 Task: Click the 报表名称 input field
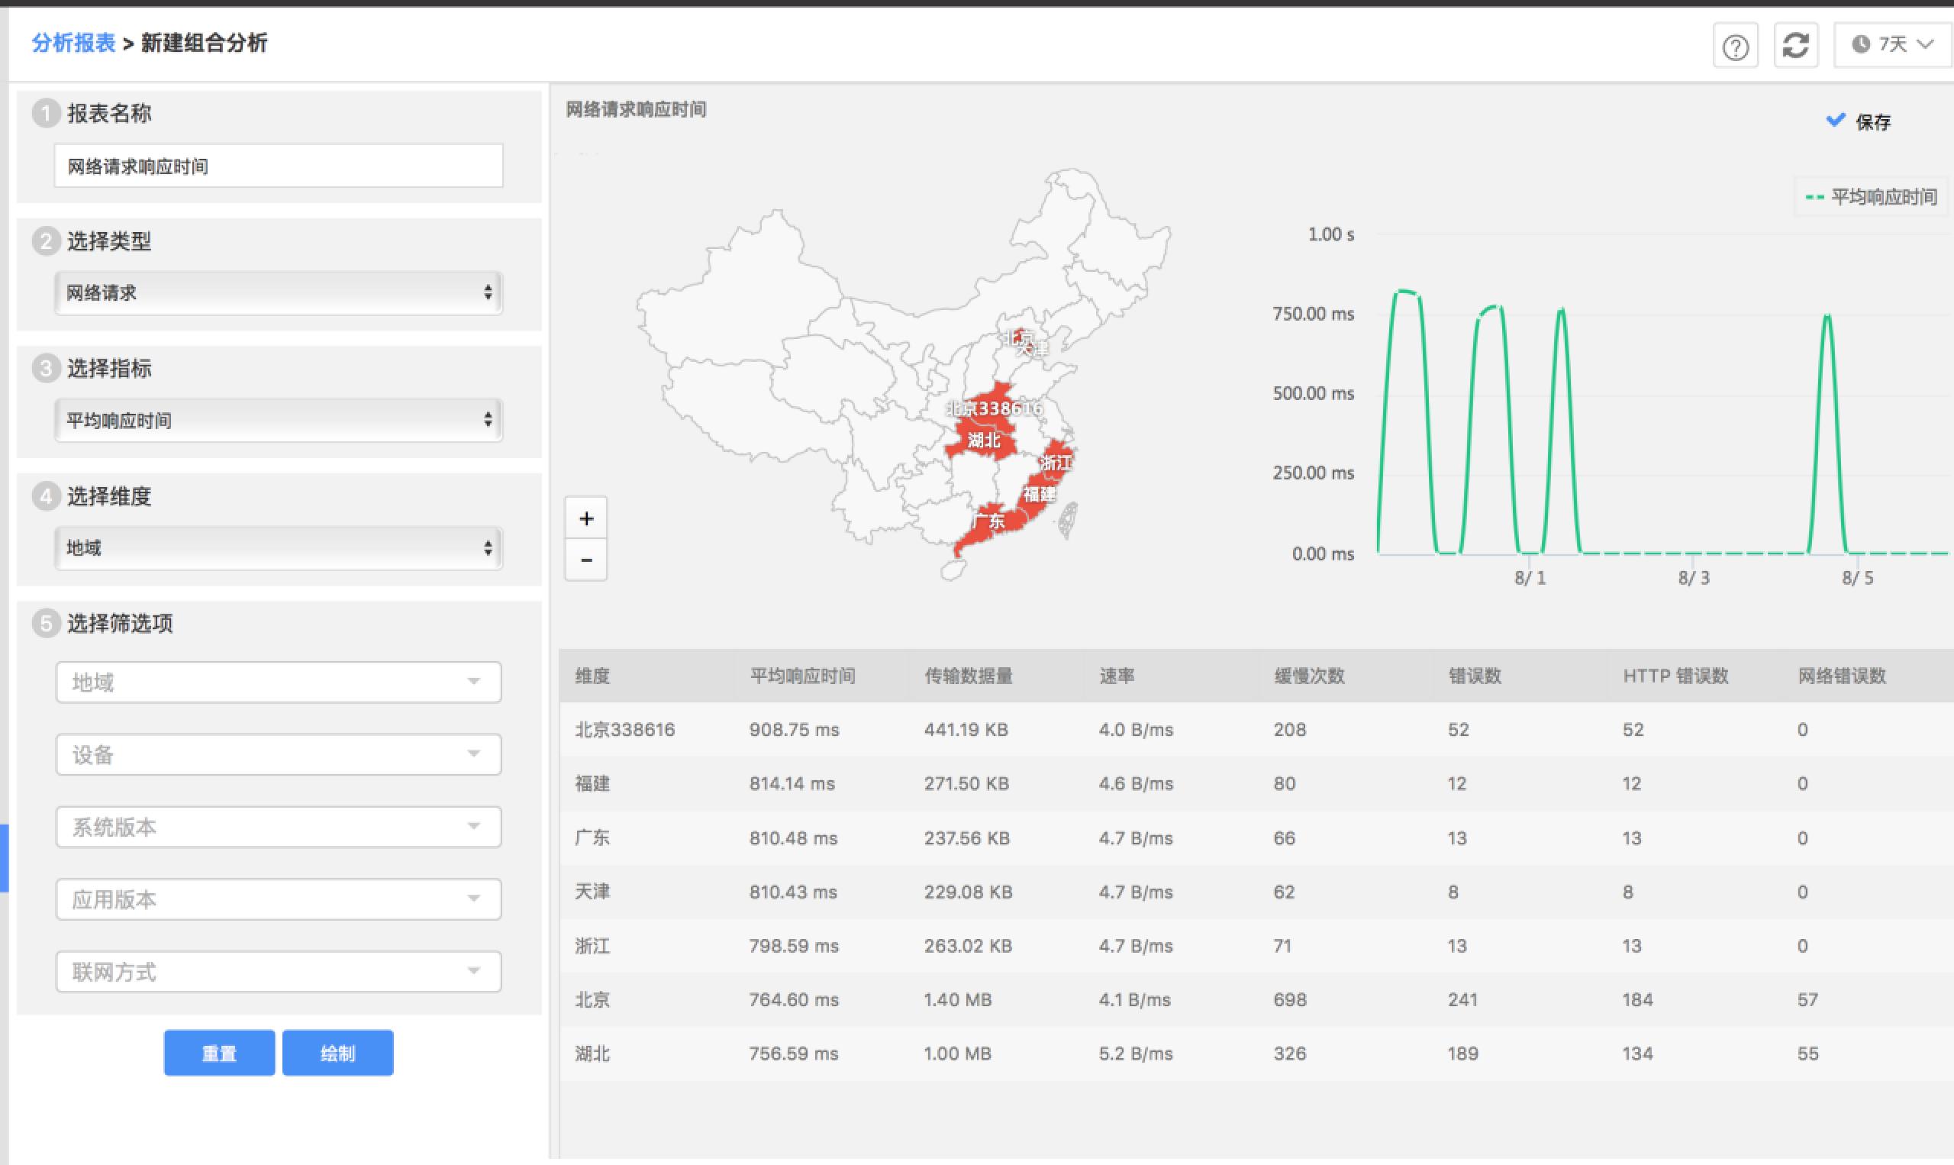(x=279, y=166)
